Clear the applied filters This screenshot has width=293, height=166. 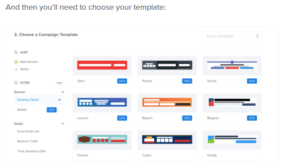[59, 83]
